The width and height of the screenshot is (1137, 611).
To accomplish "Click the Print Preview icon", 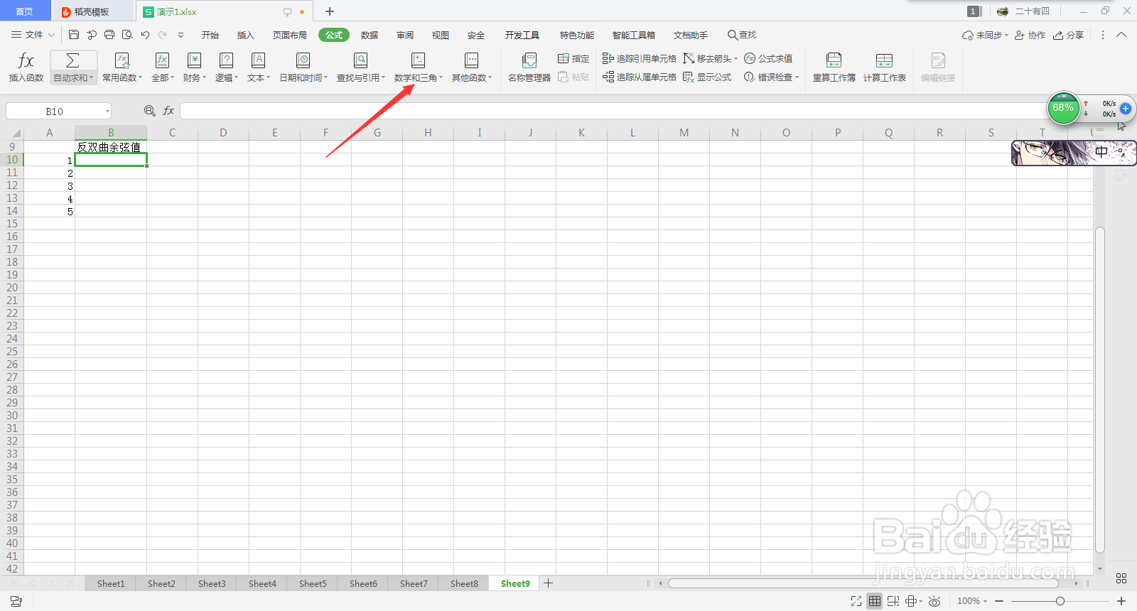I will coord(127,35).
